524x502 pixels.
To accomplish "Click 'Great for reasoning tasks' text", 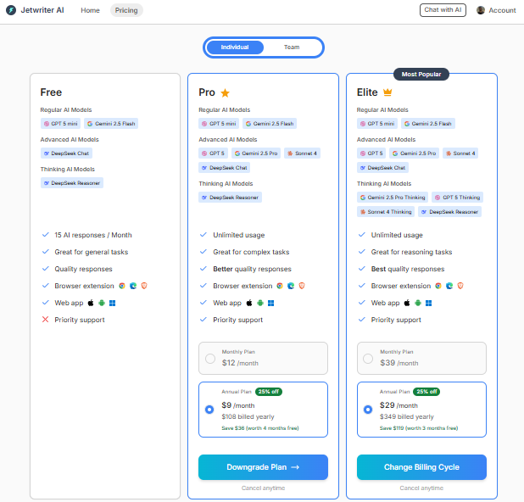I will pyautogui.click(x=412, y=252).
